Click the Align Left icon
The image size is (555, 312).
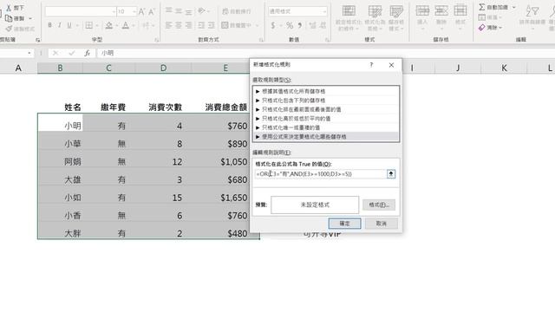tap(169, 25)
